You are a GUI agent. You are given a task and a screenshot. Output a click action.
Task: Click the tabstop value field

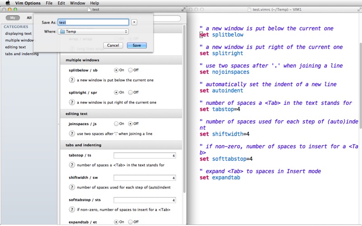(x=144, y=155)
